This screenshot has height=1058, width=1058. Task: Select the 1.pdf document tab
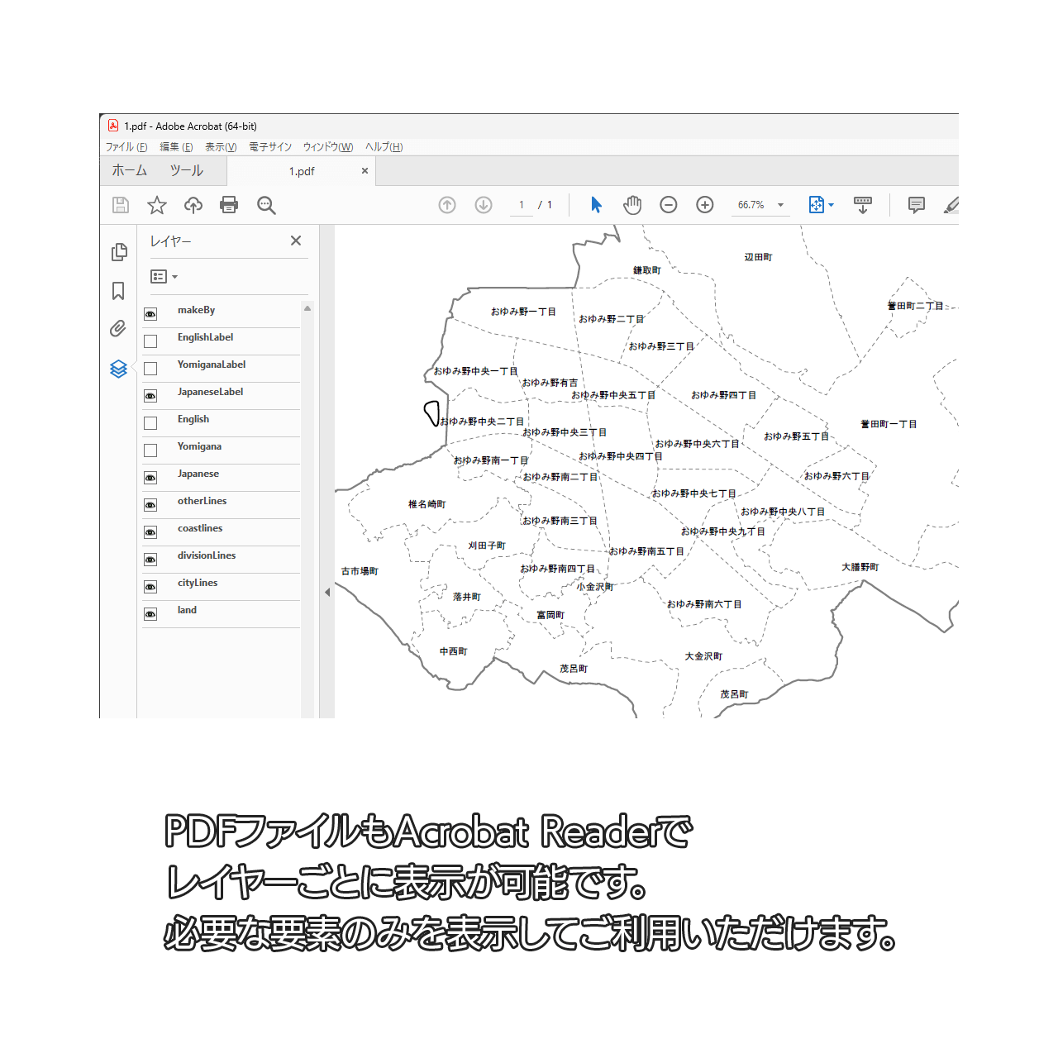click(x=302, y=171)
